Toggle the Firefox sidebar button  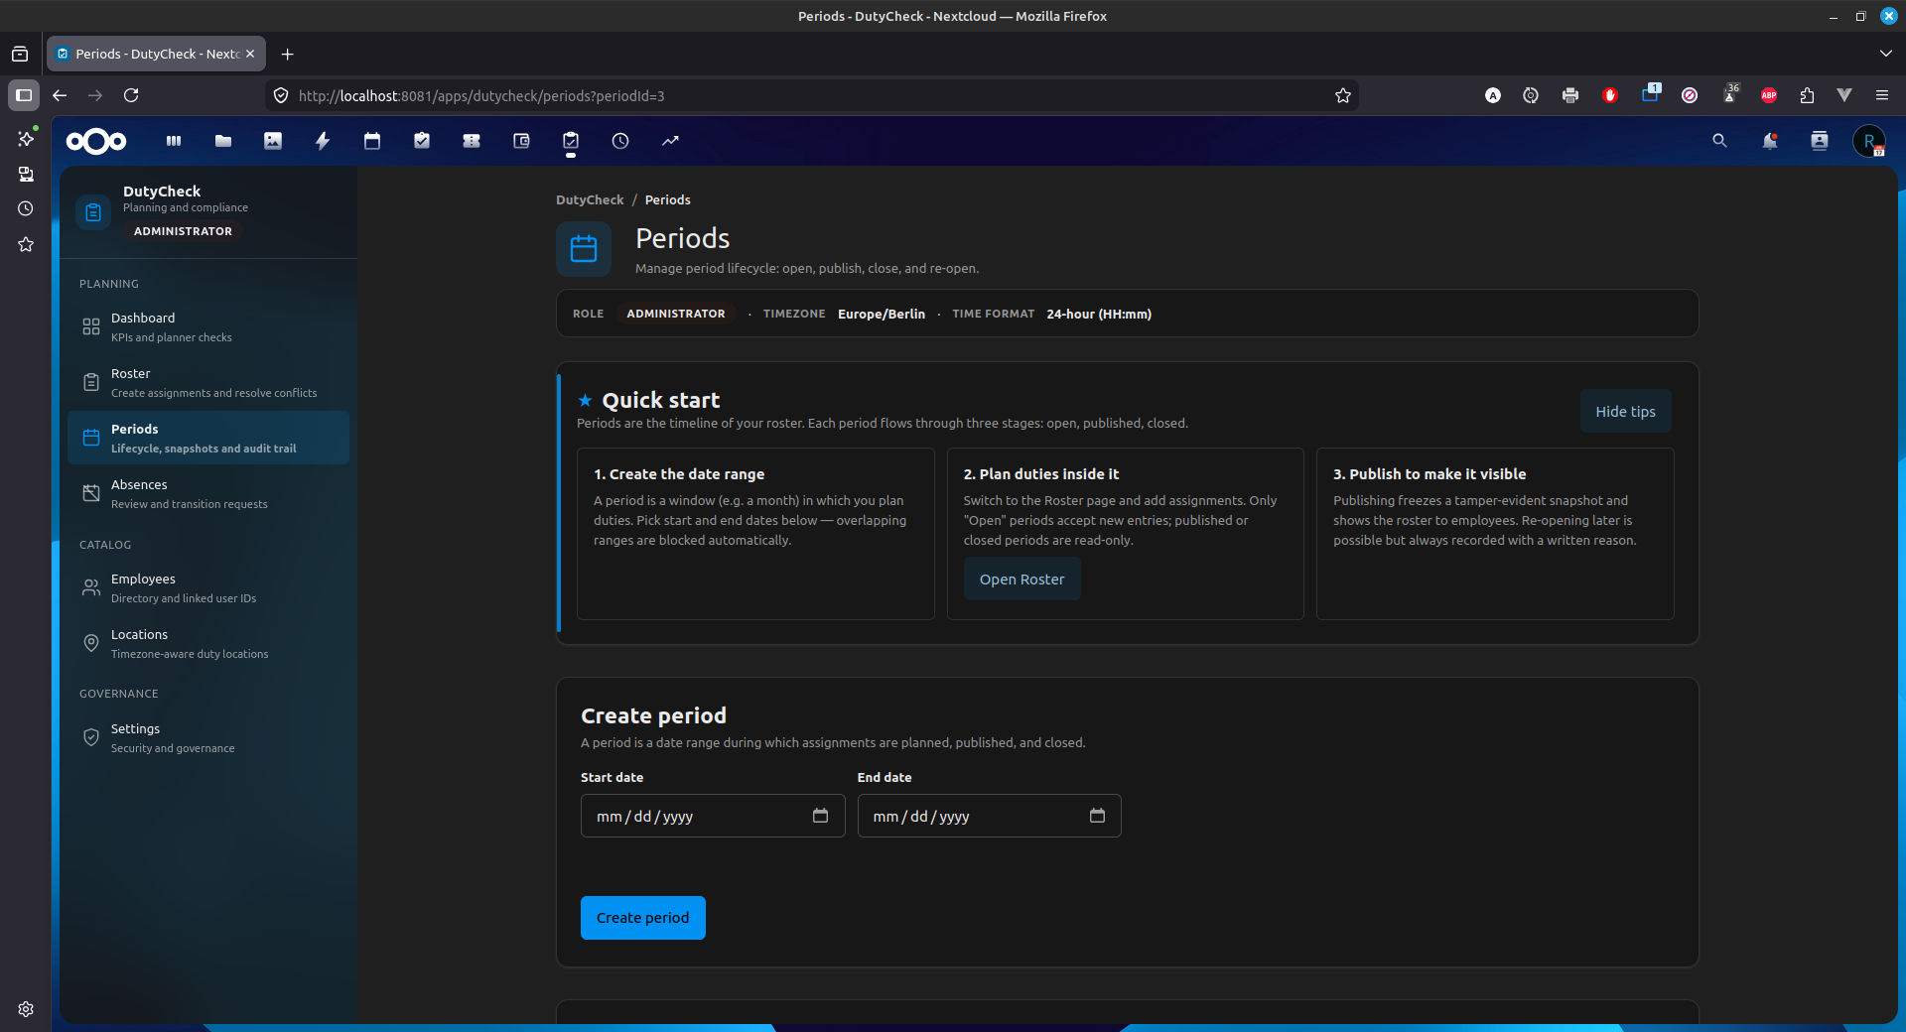pos(24,95)
